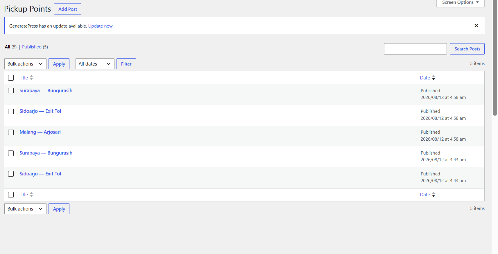Screen dimensions: 498x254
Task: Tick the bottom select-all checkbox
Action: [x=11, y=195]
